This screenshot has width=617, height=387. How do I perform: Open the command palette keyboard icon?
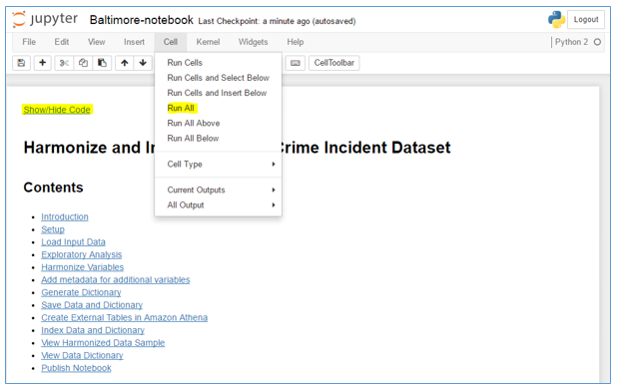coord(296,63)
